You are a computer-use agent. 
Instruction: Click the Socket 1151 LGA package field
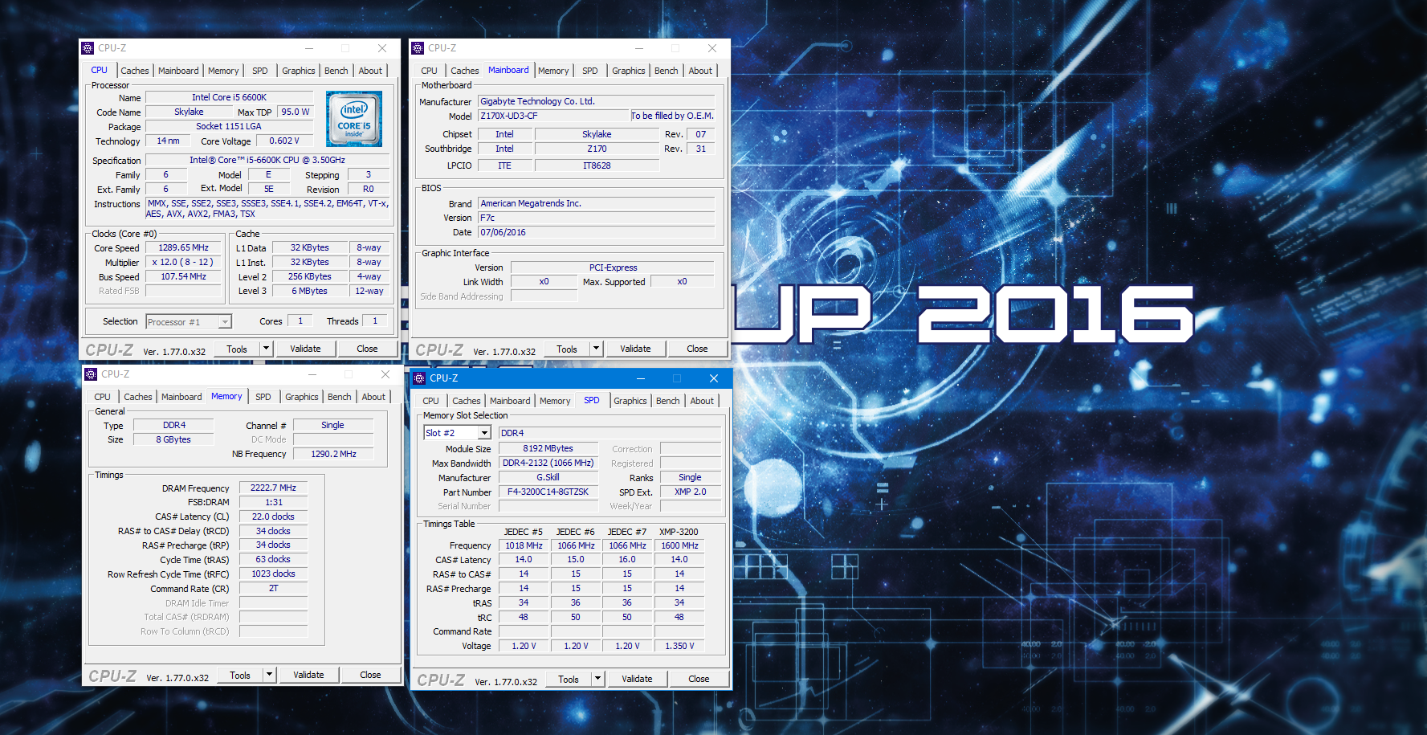[229, 127]
